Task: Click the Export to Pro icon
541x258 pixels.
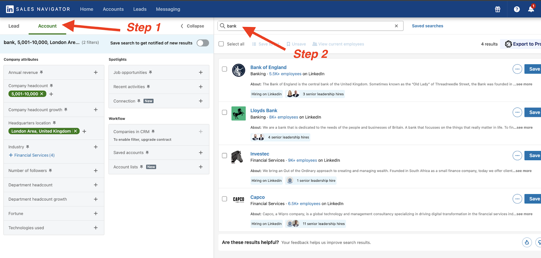Action: [508, 44]
